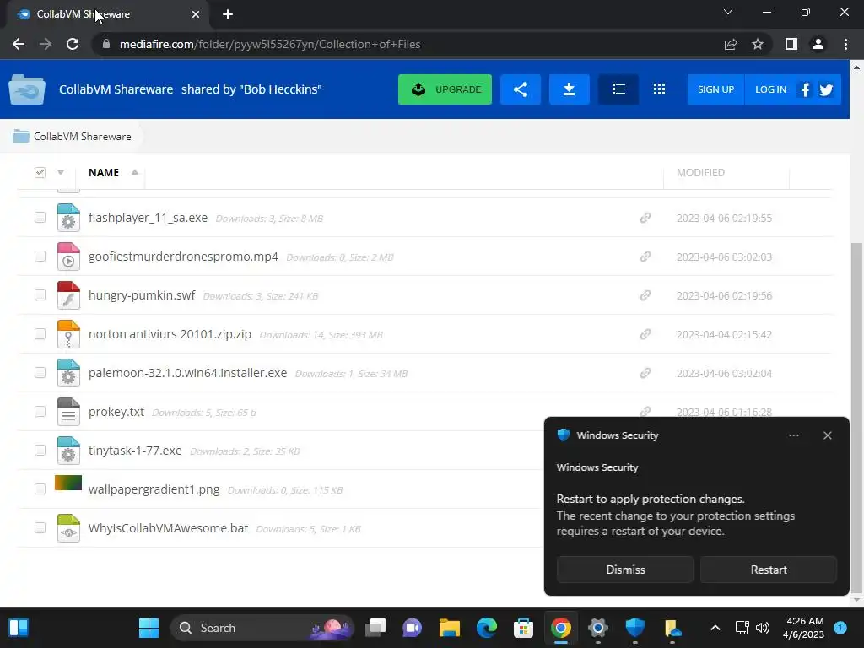Copy link icon for palemoon installer
This screenshot has height=648, width=864.
click(x=645, y=373)
